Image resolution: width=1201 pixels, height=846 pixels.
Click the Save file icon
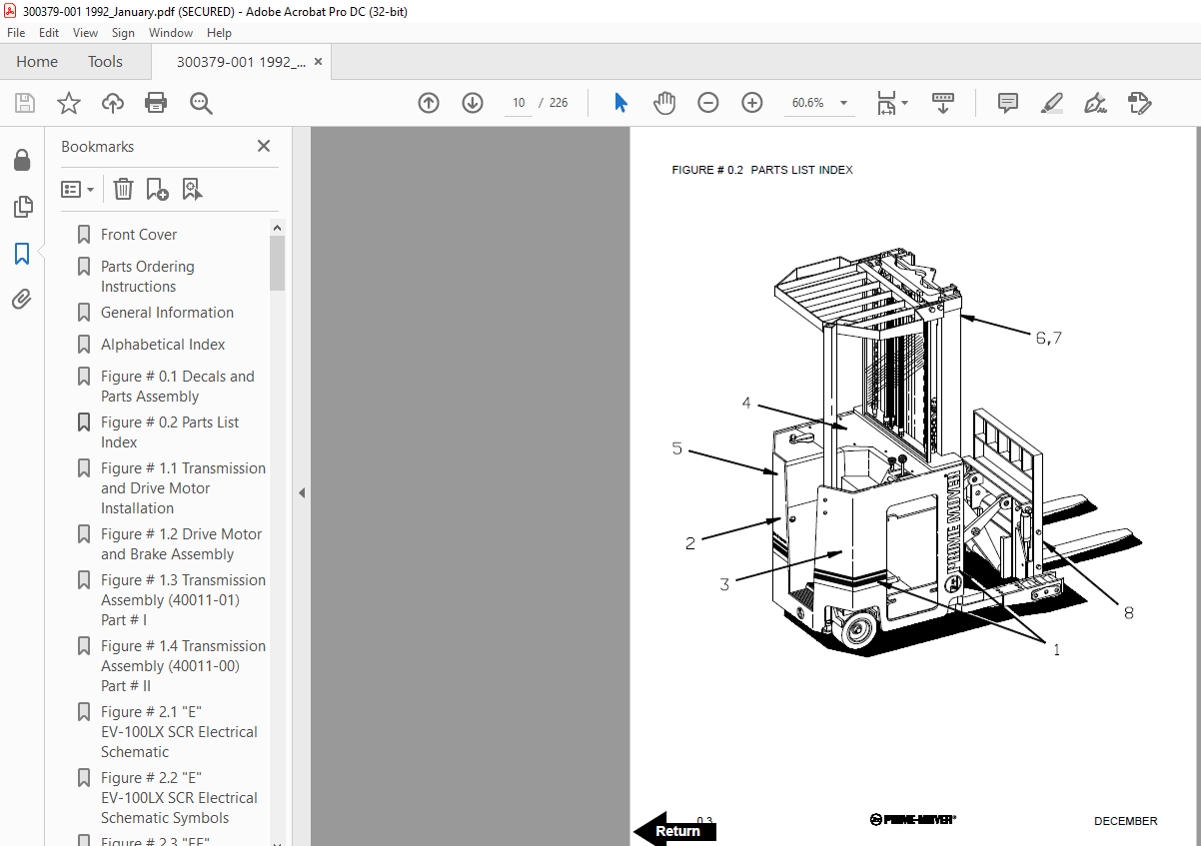tap(25, 103)
